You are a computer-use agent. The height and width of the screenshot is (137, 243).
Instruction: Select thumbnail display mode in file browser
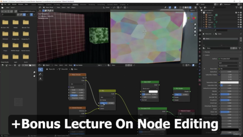24,14
